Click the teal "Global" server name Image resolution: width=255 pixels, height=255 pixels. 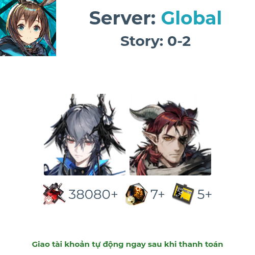tap(191, 18)
